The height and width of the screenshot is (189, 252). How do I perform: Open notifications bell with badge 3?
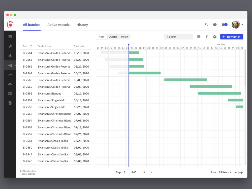[224, 25]
